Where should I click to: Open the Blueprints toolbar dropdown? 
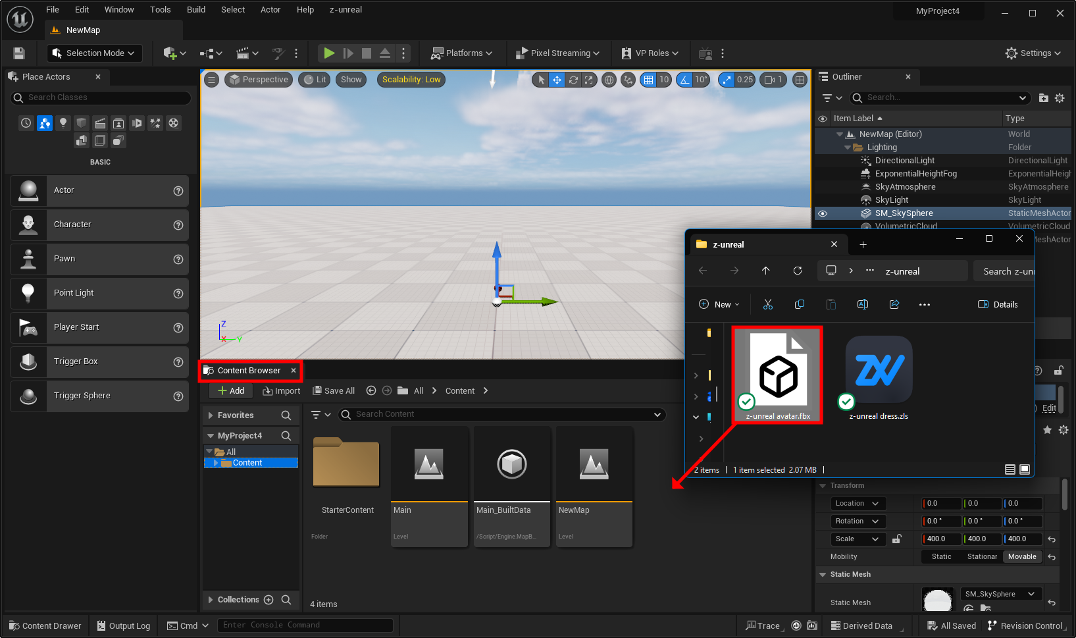click(211, 53)
